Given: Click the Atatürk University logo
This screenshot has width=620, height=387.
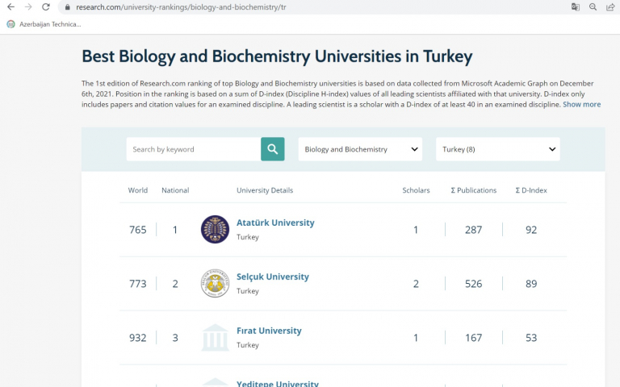Looking at the screenshot, I should point(215,230).
